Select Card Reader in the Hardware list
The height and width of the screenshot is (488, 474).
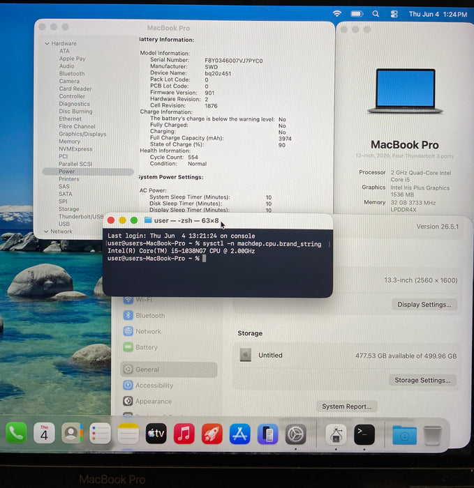tap(75, 89)
